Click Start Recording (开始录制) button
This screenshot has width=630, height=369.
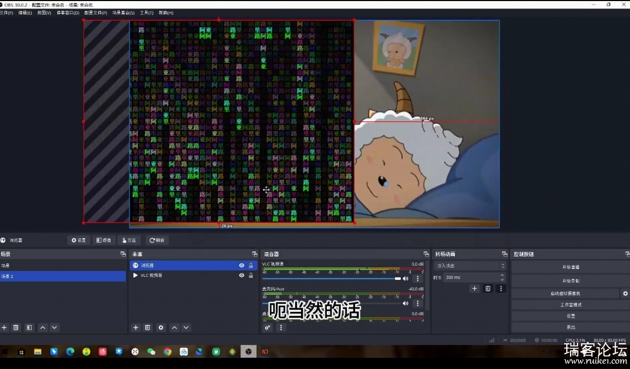click(x=571, y=281)
